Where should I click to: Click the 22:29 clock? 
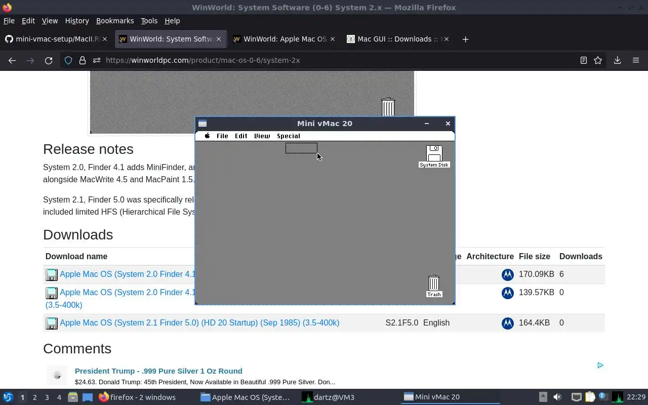636,397
